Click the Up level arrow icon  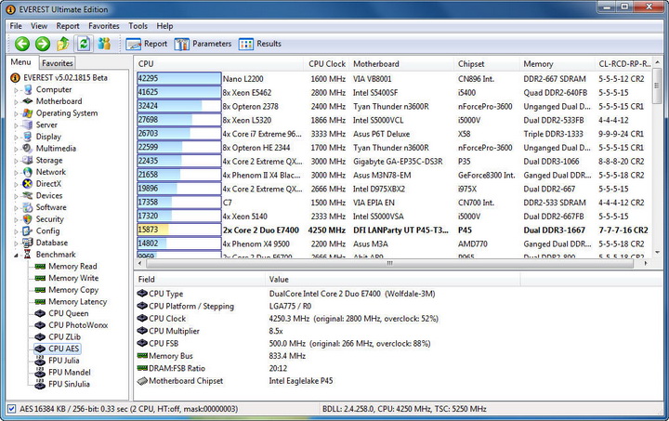[x=63, y=44]
